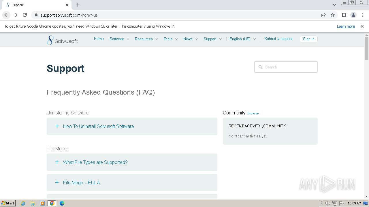Open the Software dropdown menu
Viewport: 369px width, 207px height.
tap(119, 39)
